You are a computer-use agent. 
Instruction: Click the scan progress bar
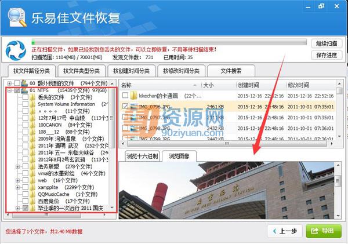tap(169, 42)
